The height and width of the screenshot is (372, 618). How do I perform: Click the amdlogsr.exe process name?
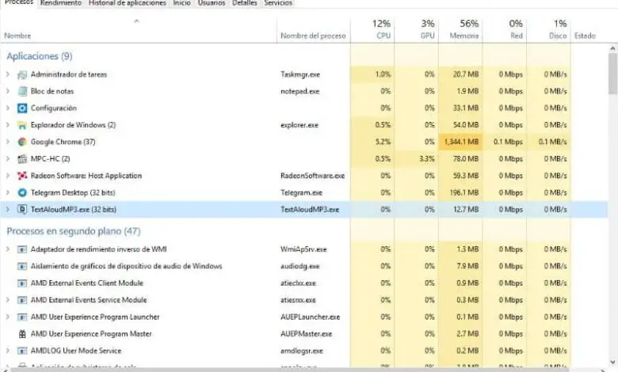click(302, 351)
